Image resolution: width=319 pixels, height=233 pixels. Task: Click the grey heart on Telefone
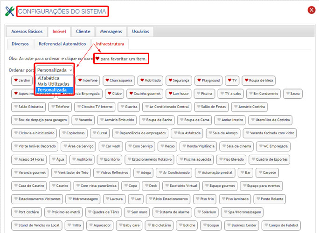click(x=53, y=107)
